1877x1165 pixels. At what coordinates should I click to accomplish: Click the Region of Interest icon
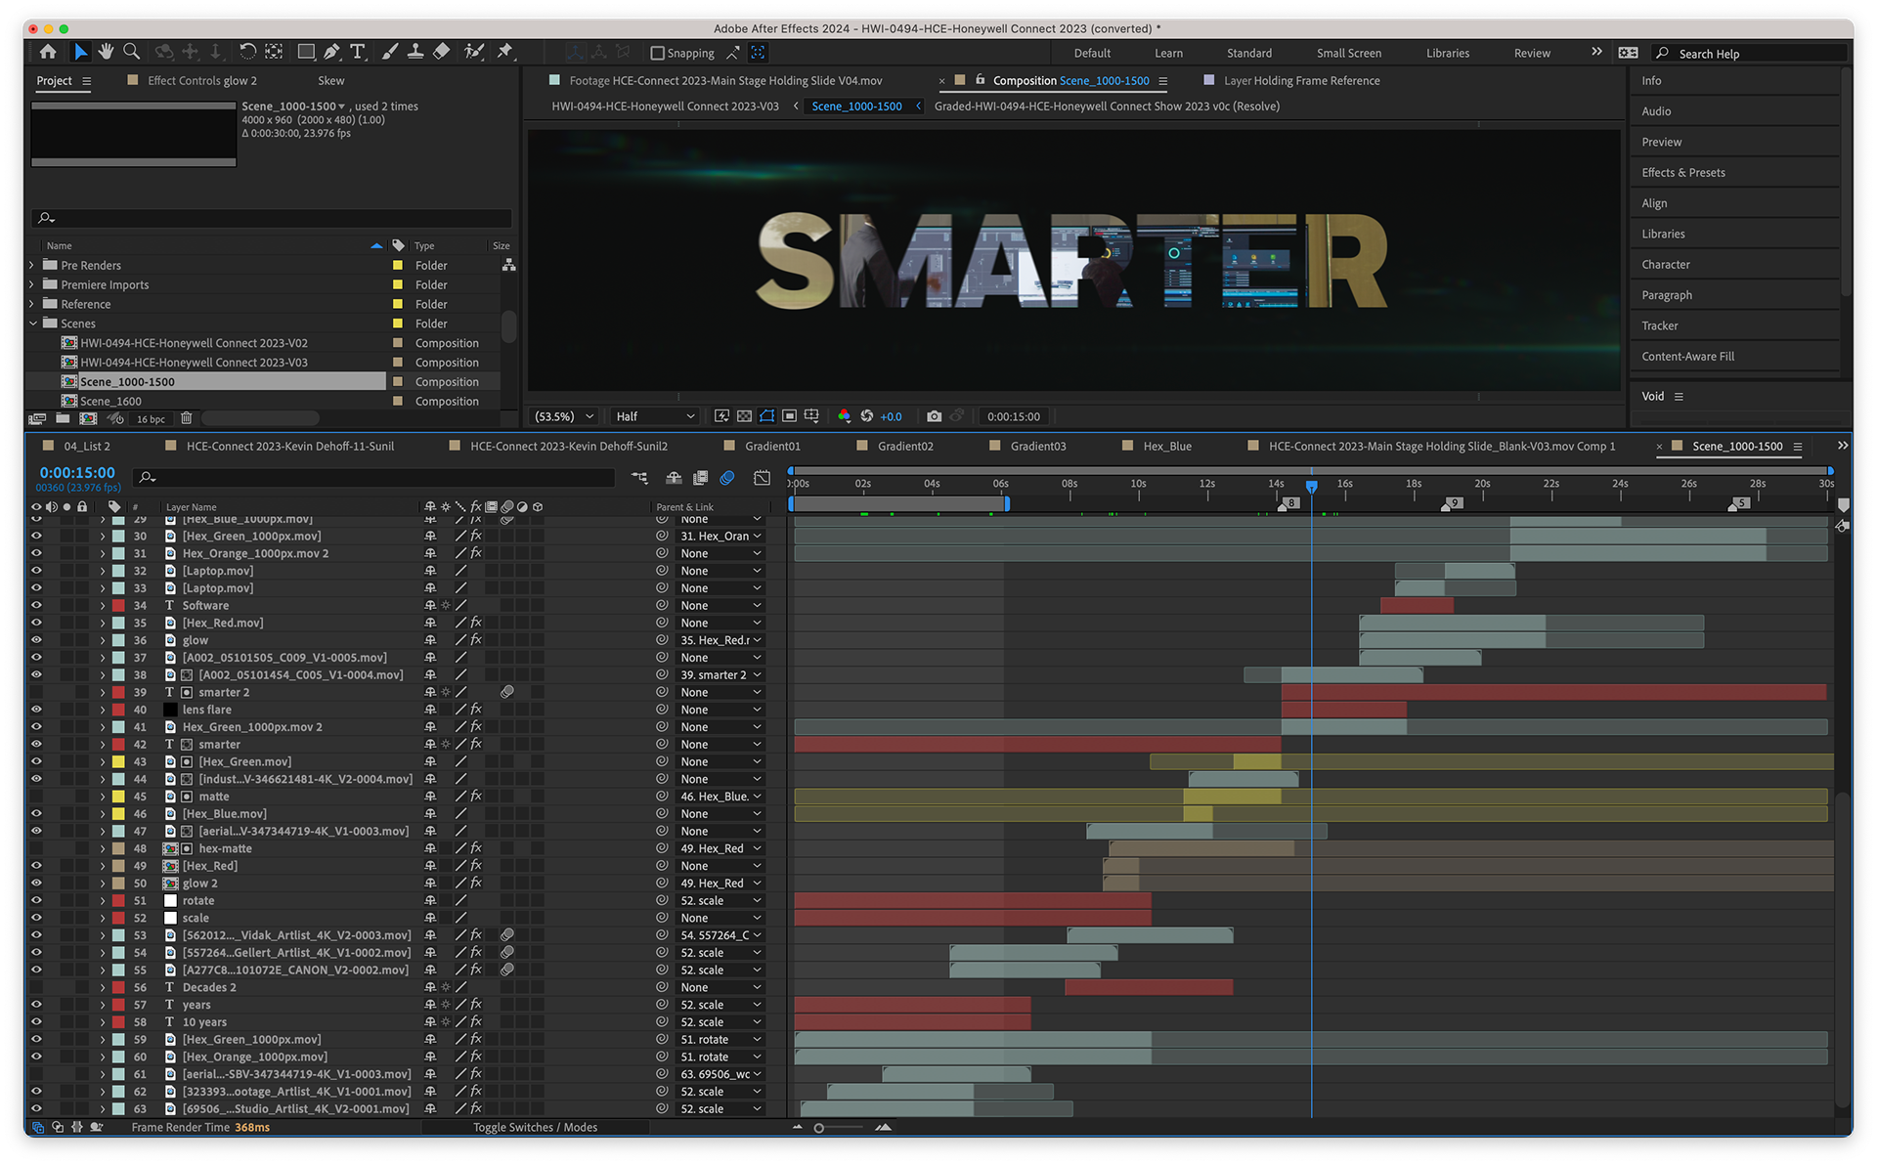[x=790, y=416]
